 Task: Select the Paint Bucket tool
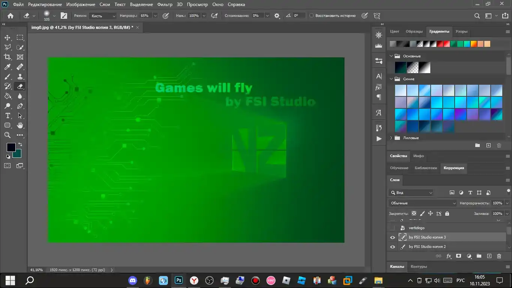[7, 96]
